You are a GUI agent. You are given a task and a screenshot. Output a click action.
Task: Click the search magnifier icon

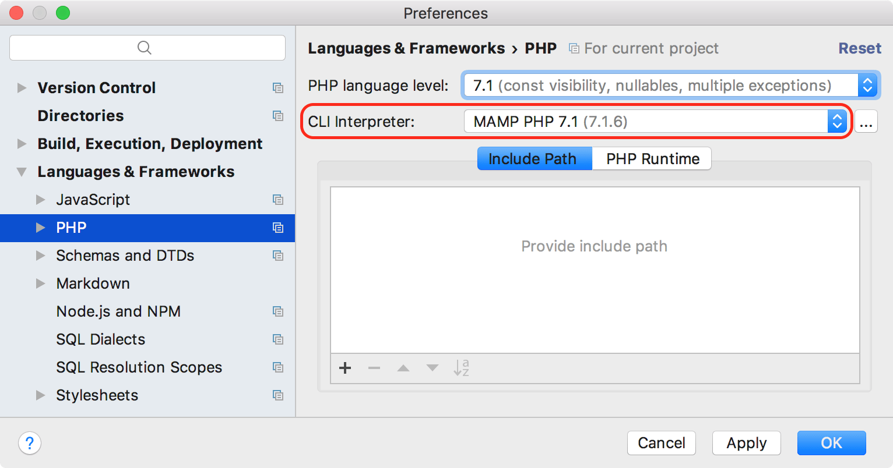coord(145,48)
